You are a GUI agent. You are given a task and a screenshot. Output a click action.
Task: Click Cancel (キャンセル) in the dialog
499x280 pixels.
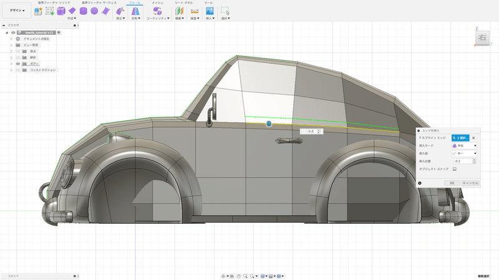click(470, 183)
